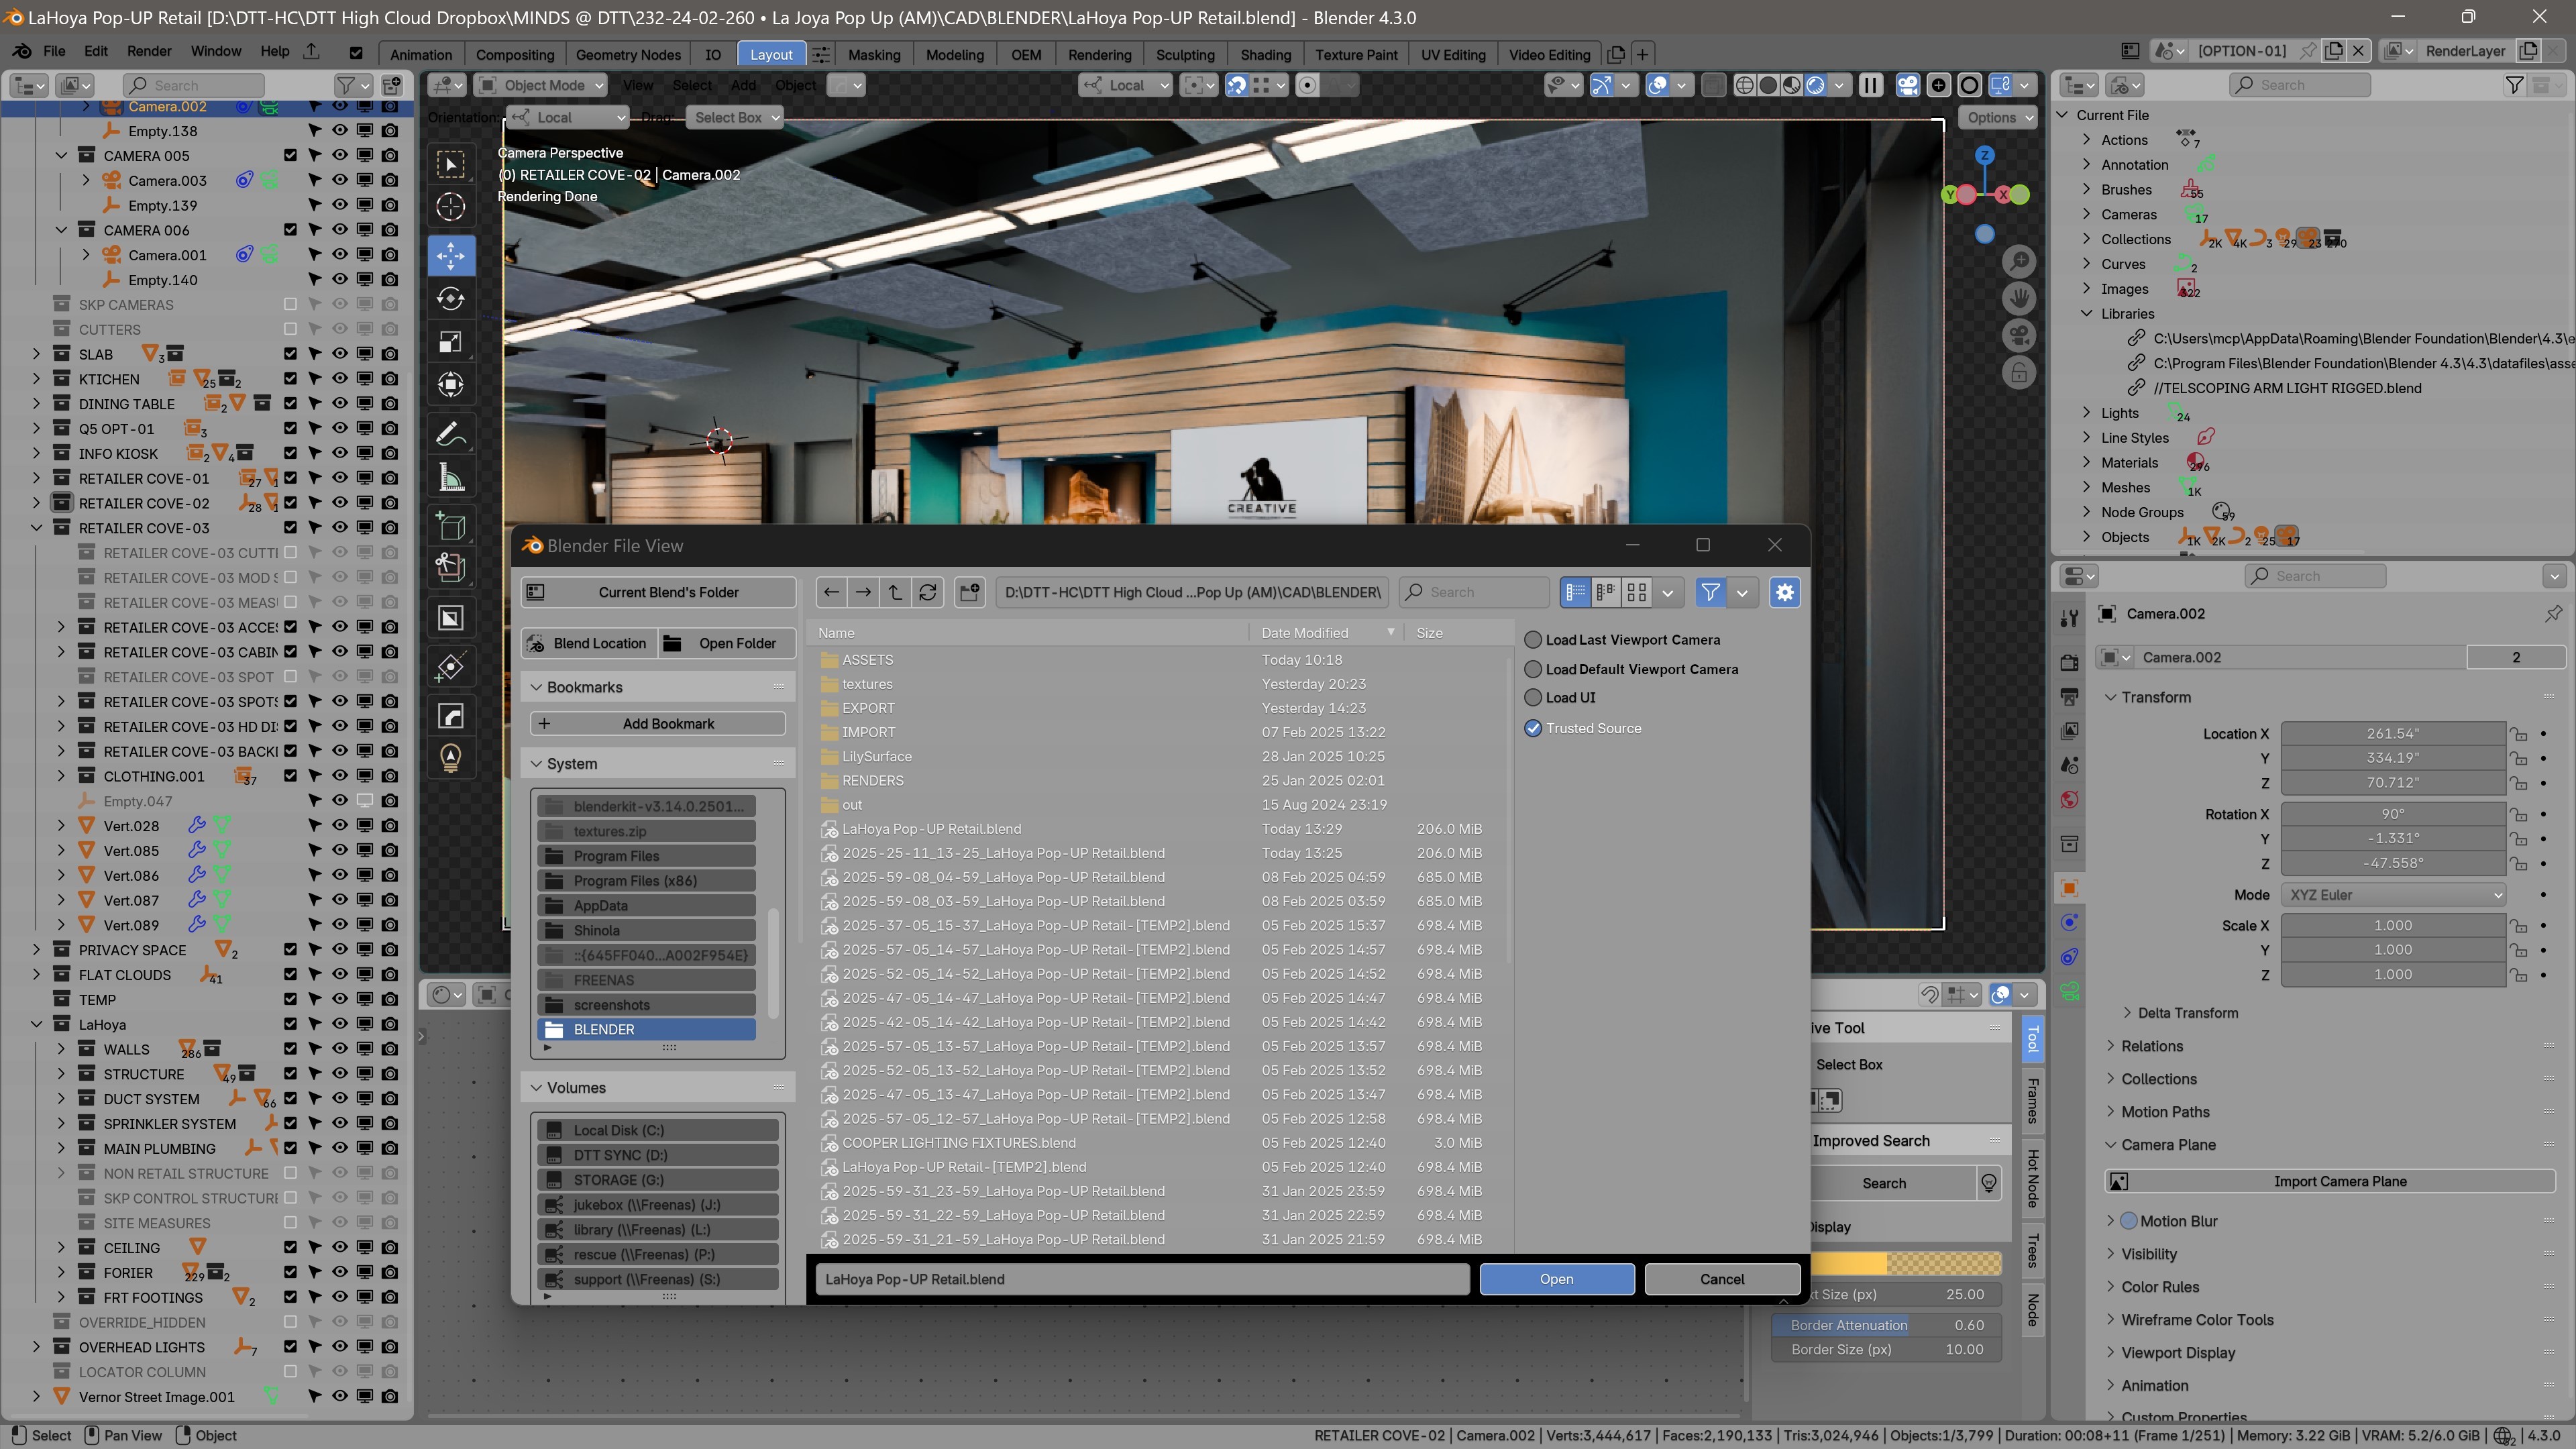Viewport: 2576px width, 1449px height.
Task: Open the Shading workspace tab
Action: (1265, 54)
